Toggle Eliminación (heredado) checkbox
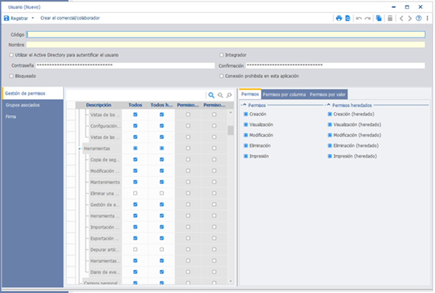Image resolution: width=435 pixels, height=293 pixels. pos(330,145)
